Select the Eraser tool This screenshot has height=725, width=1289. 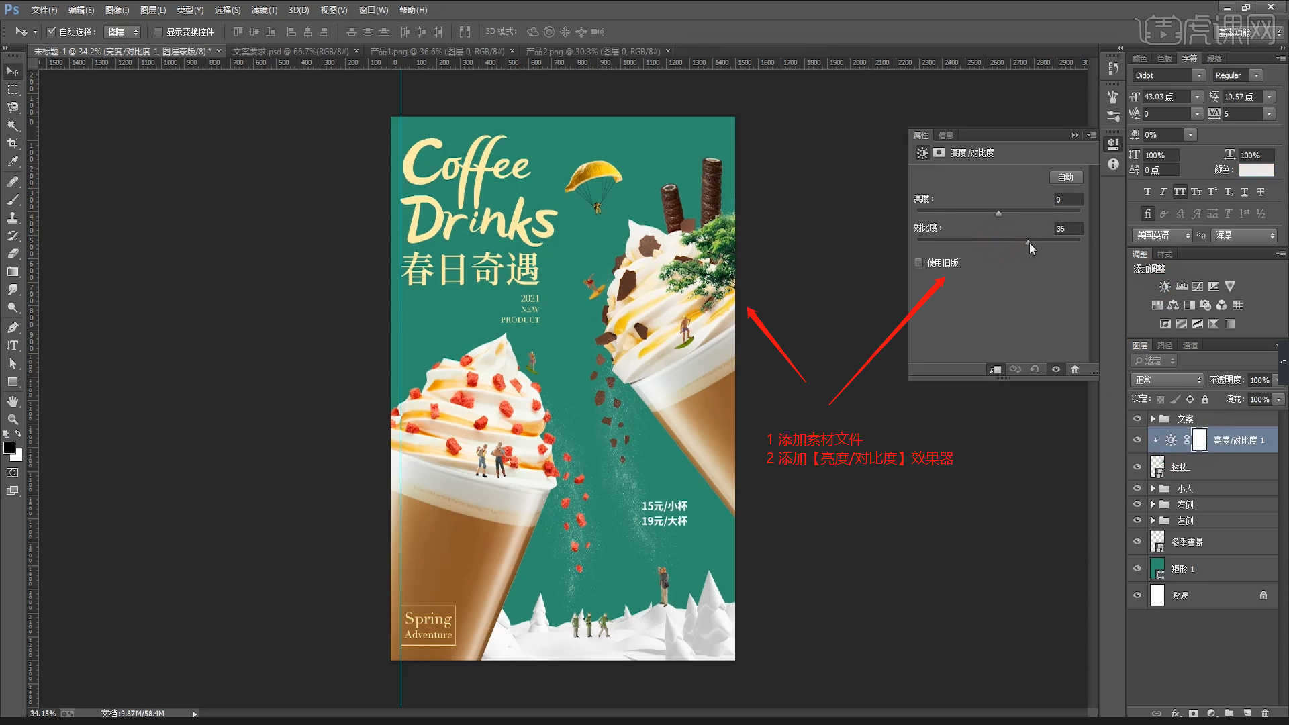coord(13,254)
